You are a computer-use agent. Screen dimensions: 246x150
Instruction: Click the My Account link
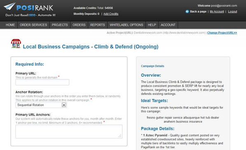(217, 12)
